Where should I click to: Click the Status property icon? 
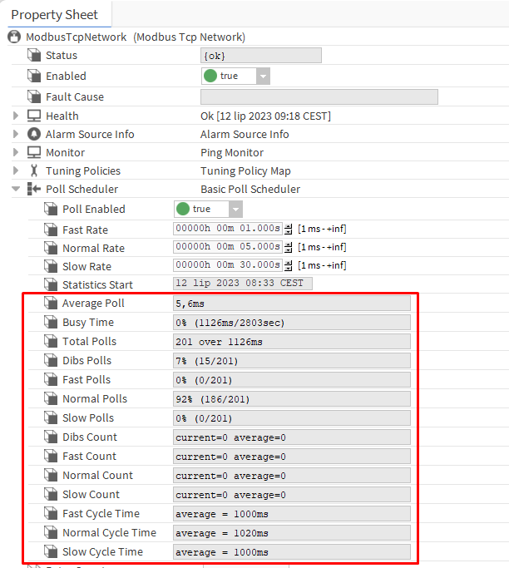tap(34, 56)
